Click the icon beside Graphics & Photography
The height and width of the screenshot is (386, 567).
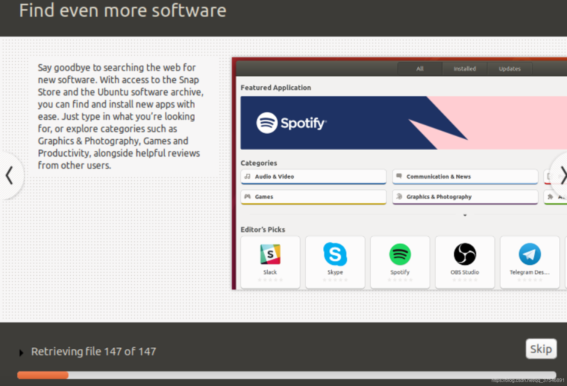point(399,196)
